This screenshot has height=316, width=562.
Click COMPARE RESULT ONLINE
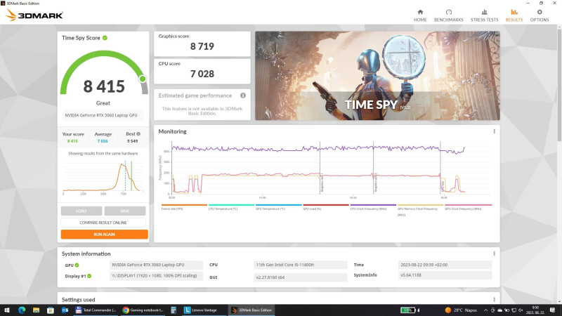click(103, 223)
